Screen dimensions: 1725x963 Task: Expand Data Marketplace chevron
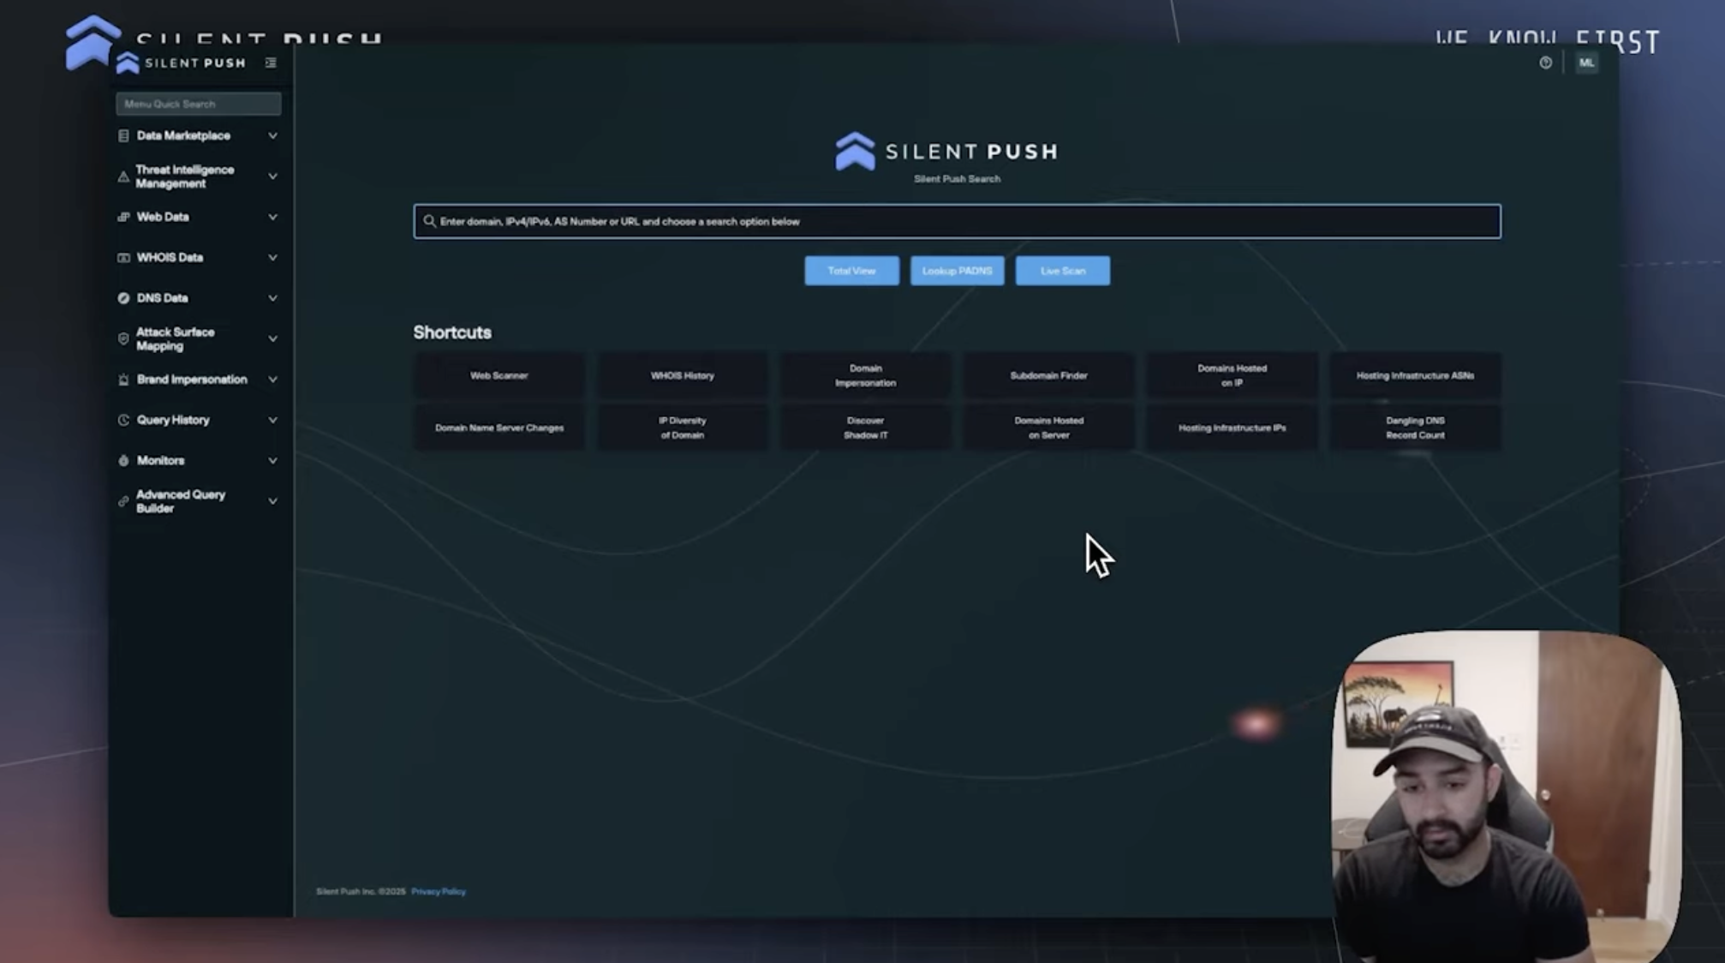272,135
